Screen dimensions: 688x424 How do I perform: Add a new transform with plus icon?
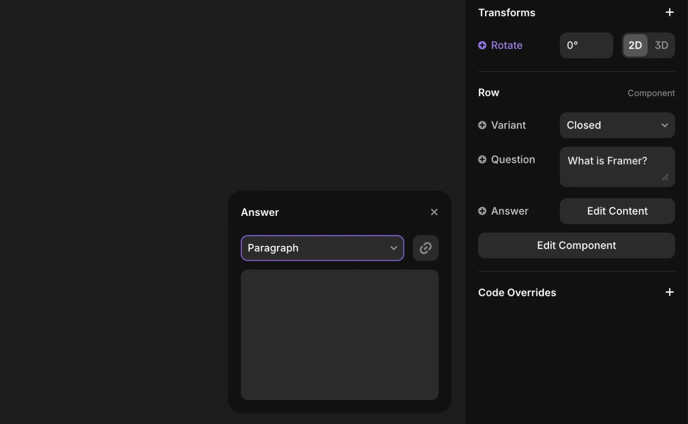(x=669, y=12)
